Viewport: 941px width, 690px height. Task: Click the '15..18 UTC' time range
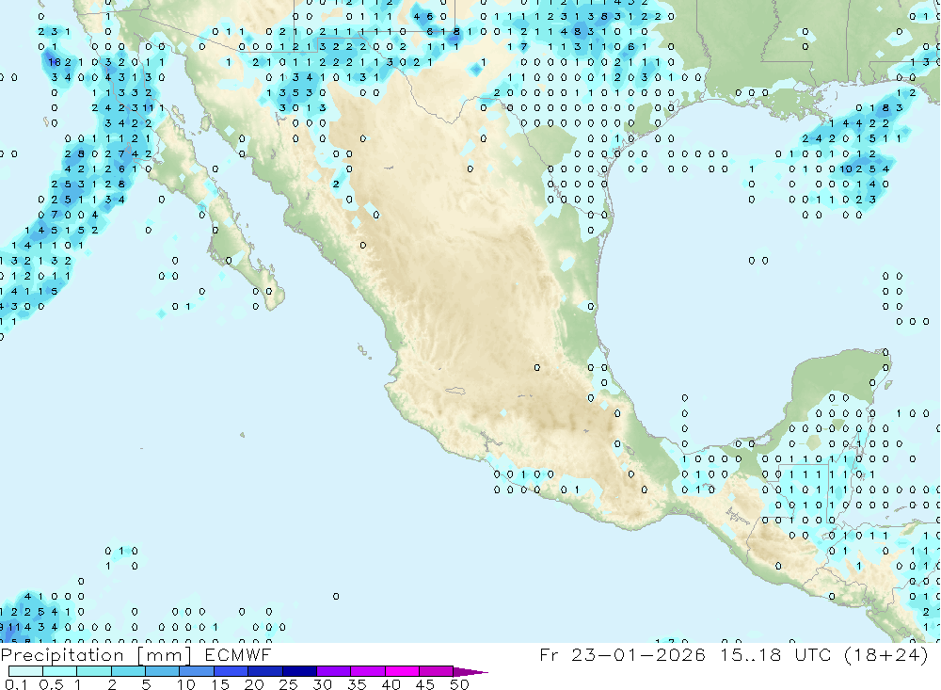775,654
